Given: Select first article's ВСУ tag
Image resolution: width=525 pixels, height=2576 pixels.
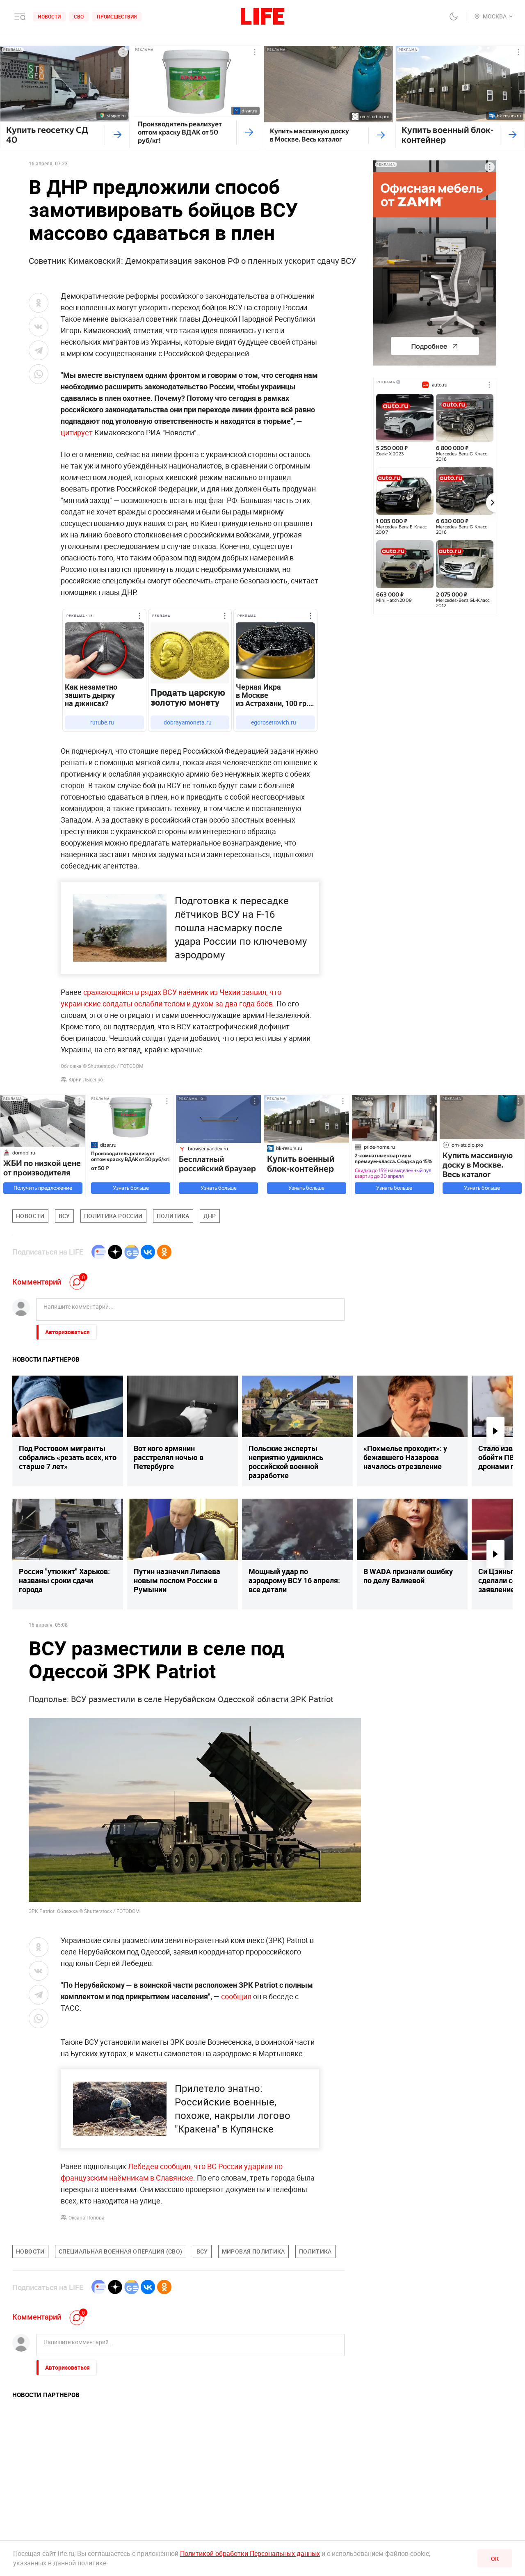Looking at the screenshot, I should tap(64, 1216).
